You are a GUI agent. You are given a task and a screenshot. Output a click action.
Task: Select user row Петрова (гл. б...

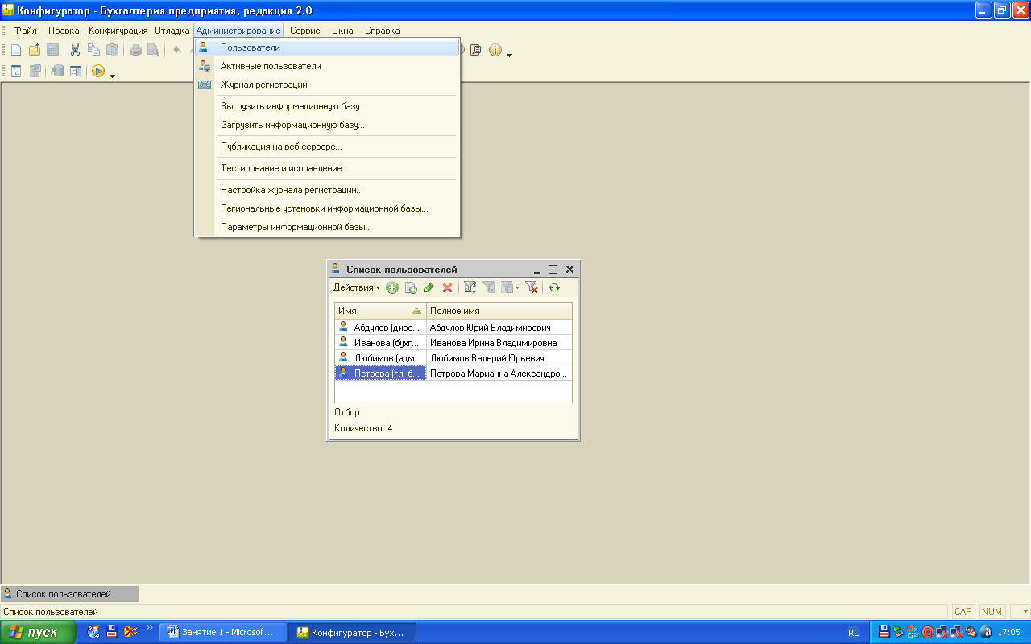pyautogui.click(x=380, y=374)
